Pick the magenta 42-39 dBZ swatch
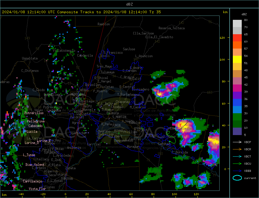The width and height of the screenshot is (259, 198). [x=237, y=88]
